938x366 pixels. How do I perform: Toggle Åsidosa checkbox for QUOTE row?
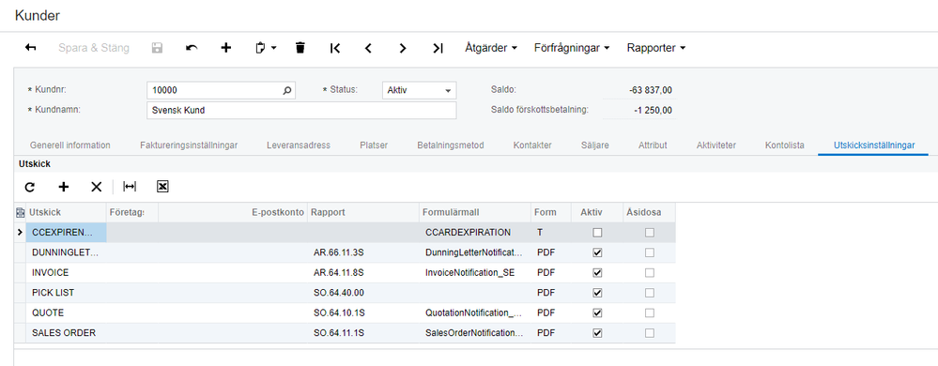(650, 313)
